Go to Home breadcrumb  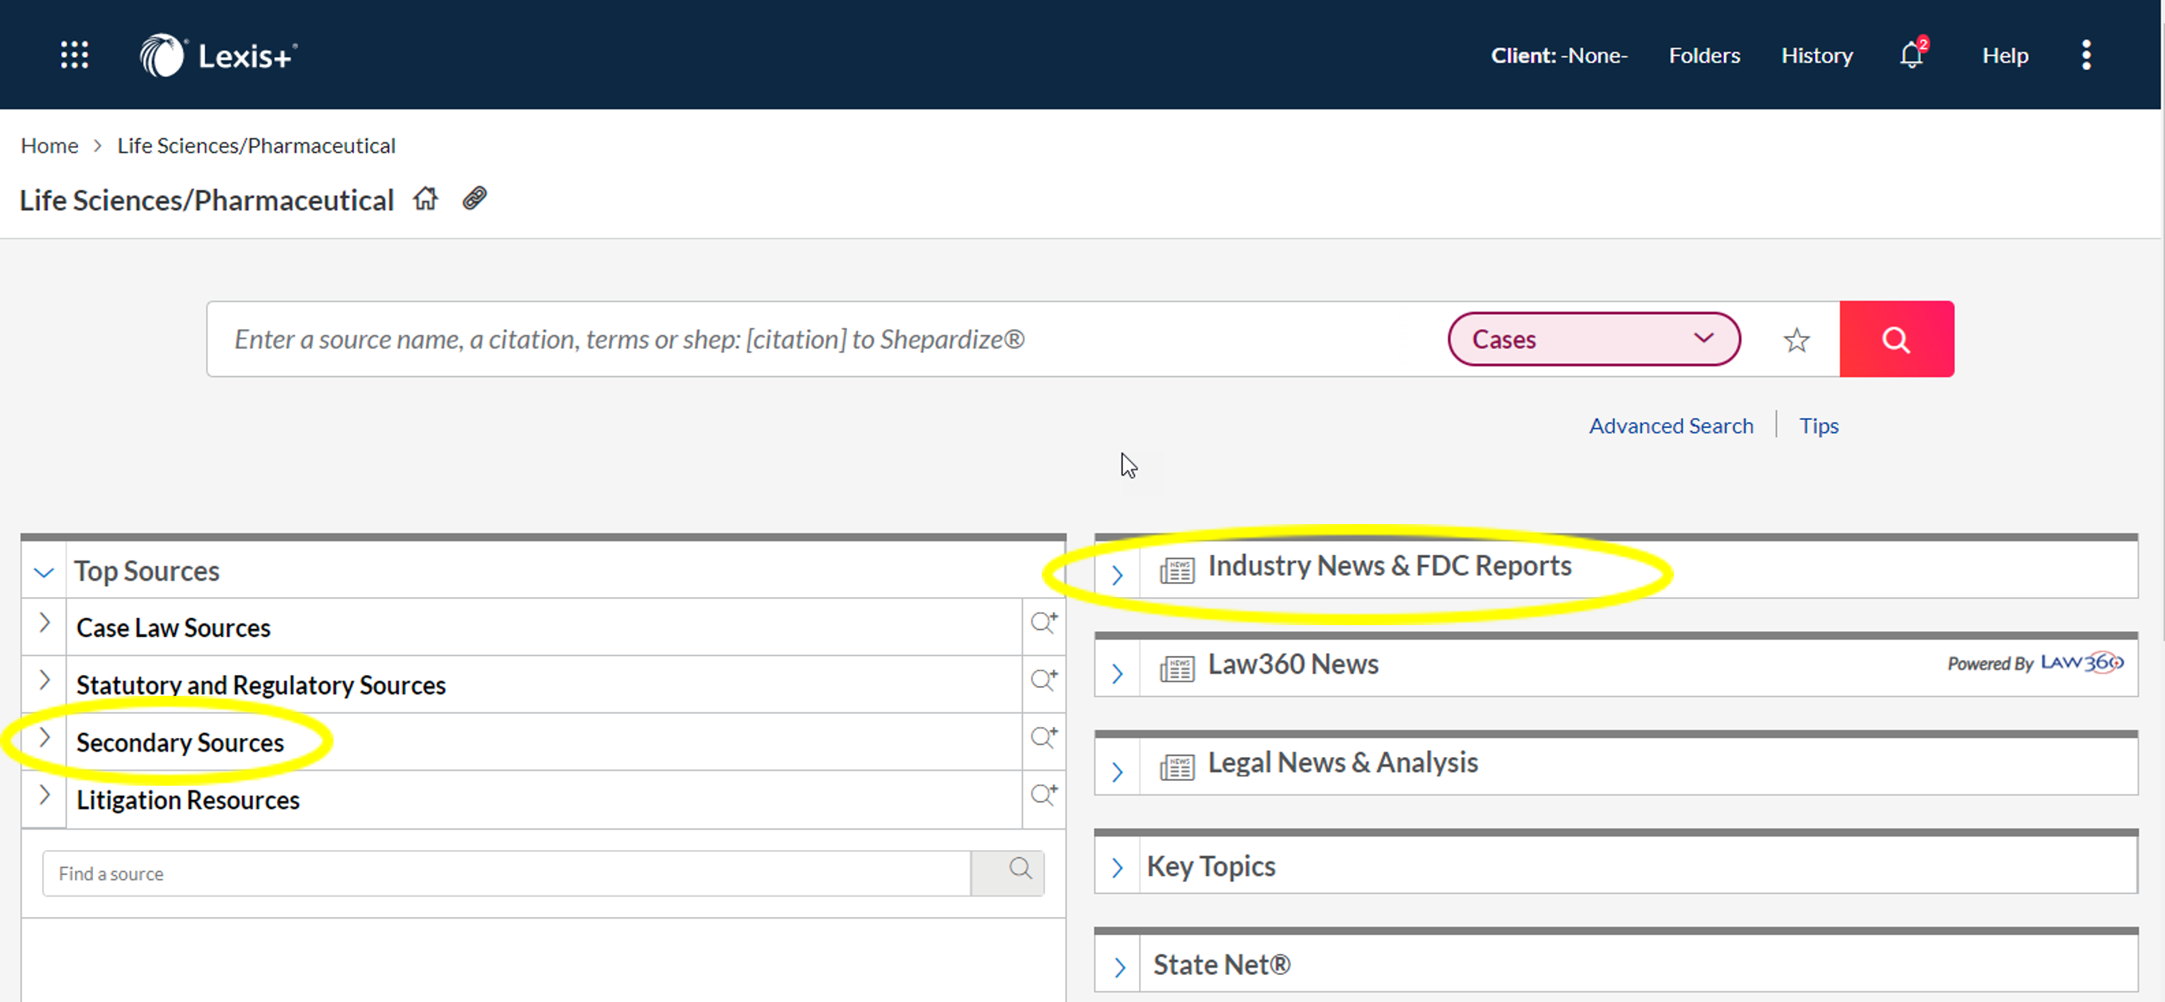tap(49, 146)
